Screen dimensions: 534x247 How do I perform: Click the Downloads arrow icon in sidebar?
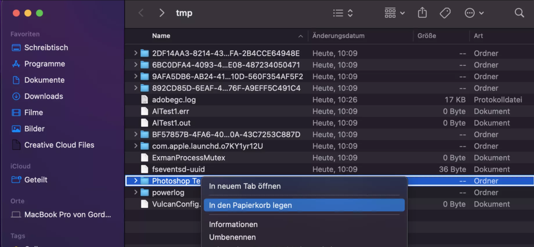click(x=16, y=96)
